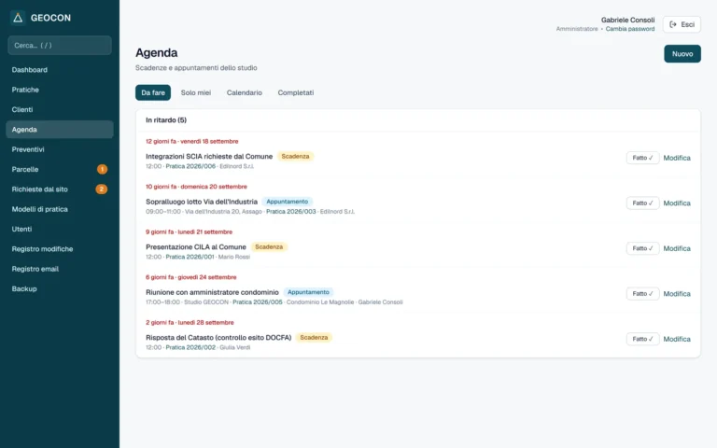717x448 pixels.
Task: Click Modifica for Integrazioni SCIA
Action: point(677,158)
